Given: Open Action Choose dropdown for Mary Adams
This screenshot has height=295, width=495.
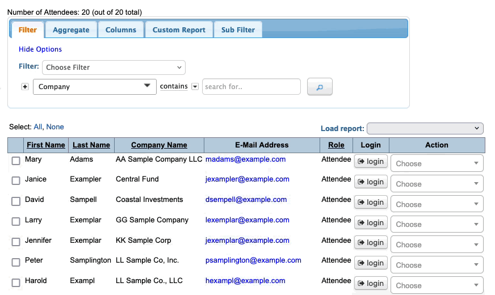Looking at the screenshot, I should pos(437,163).
